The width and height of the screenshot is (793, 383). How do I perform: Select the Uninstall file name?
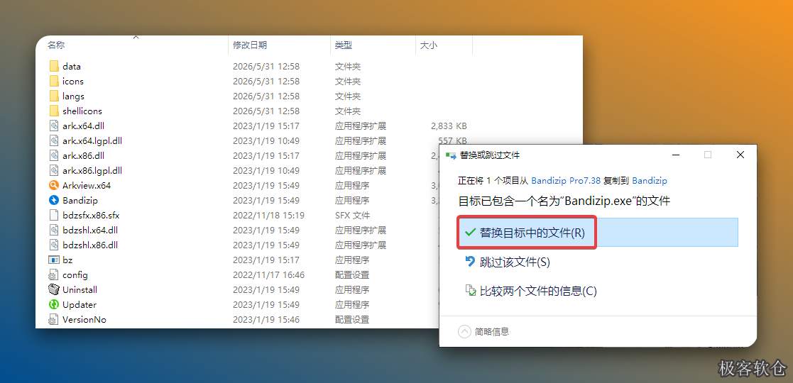(x=80, y=289)
